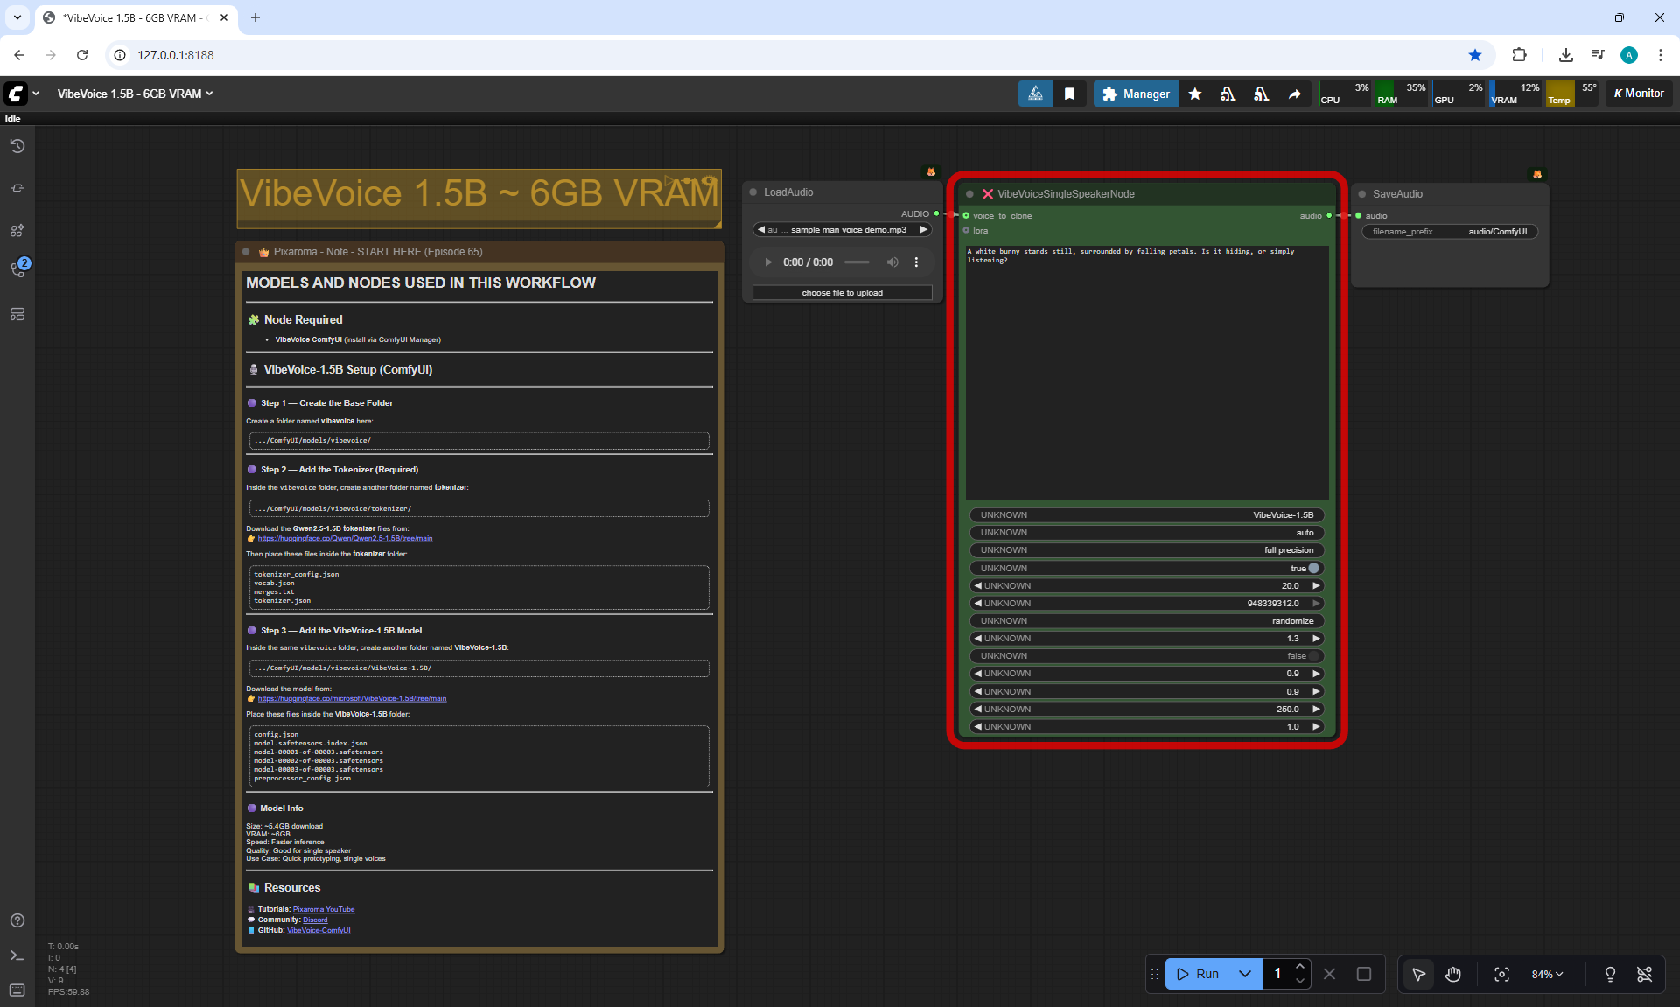The width and height of the screenshot is (1680, 1007).
Task: Toggle the true switch on VibeVoice node
Action: (x=1312, y=568)
